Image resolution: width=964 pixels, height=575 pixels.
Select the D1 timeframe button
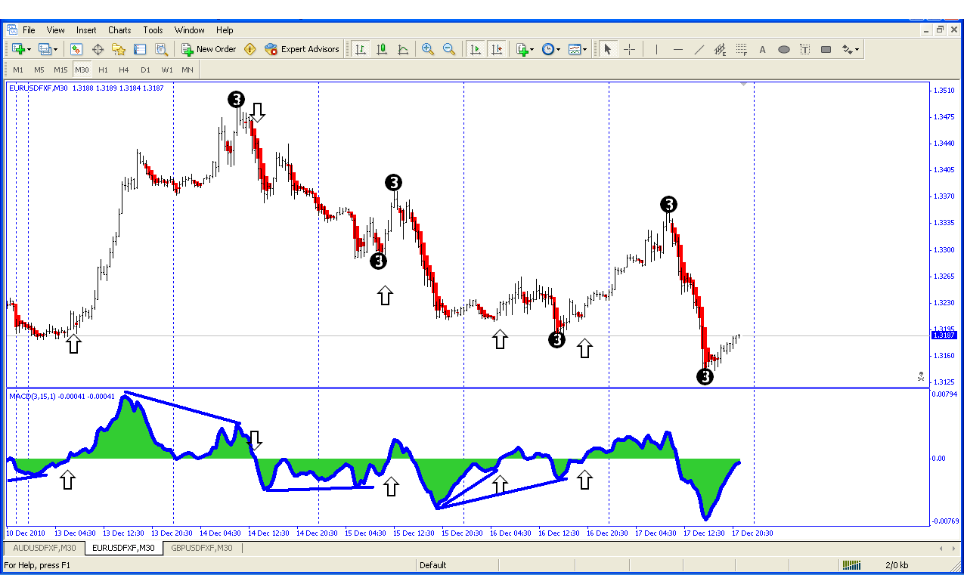click(145, 70)
